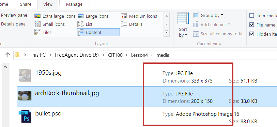277x127 pixels.
Task: Click Size: 51.1 KB text
Action: click(x=243, y=81)
